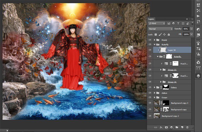Toggle Lock position move icon
This screenshot has height=132, width=202.
pyautogui.click(x=164, y=35)
